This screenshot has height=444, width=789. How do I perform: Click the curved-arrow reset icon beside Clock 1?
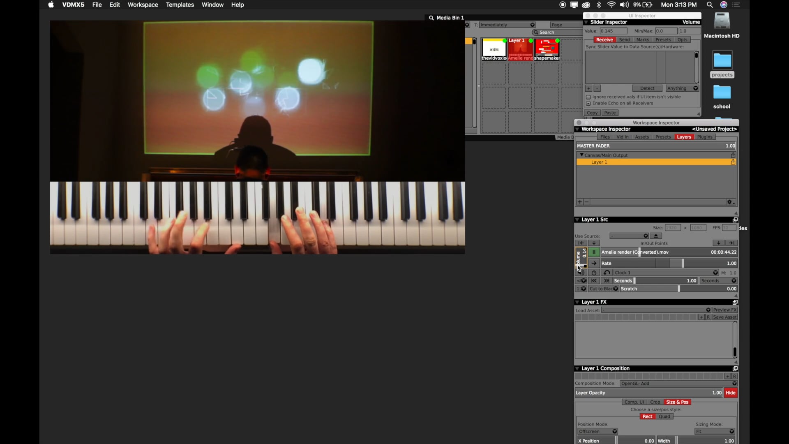(x=607, y=273)
